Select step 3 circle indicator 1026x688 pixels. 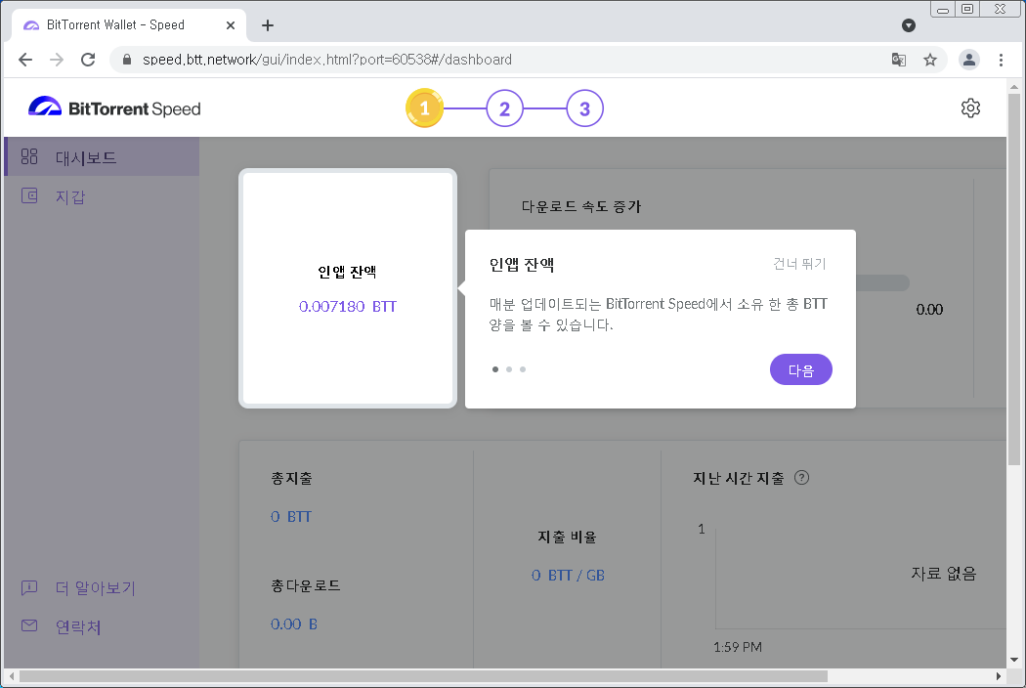pos(585,108)
